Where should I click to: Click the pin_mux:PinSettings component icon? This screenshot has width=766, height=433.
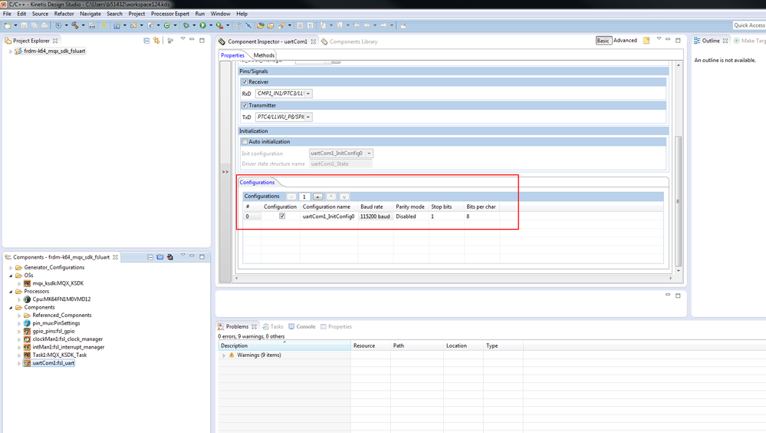28,323
